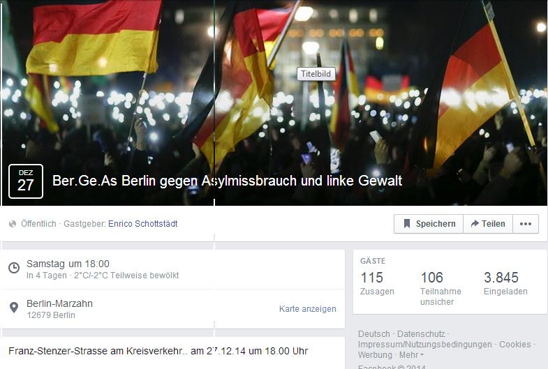Click the event cover photo Titelbild
Screen dimensions: 548x369
(274, 103)
